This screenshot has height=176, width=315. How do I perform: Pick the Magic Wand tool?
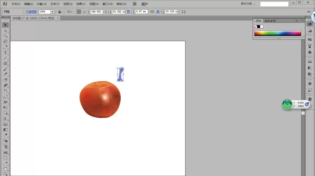tap(5, 36)
